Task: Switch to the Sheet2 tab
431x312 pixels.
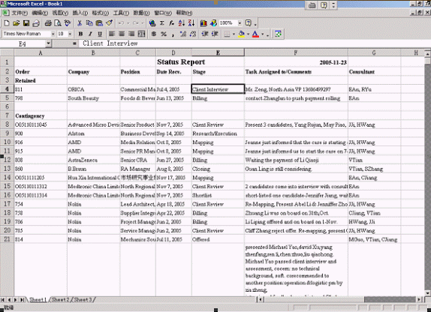Action: coord(60,300)
